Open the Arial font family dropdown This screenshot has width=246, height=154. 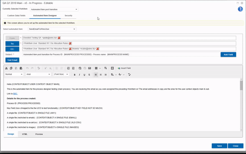click(x=38, y=74)
